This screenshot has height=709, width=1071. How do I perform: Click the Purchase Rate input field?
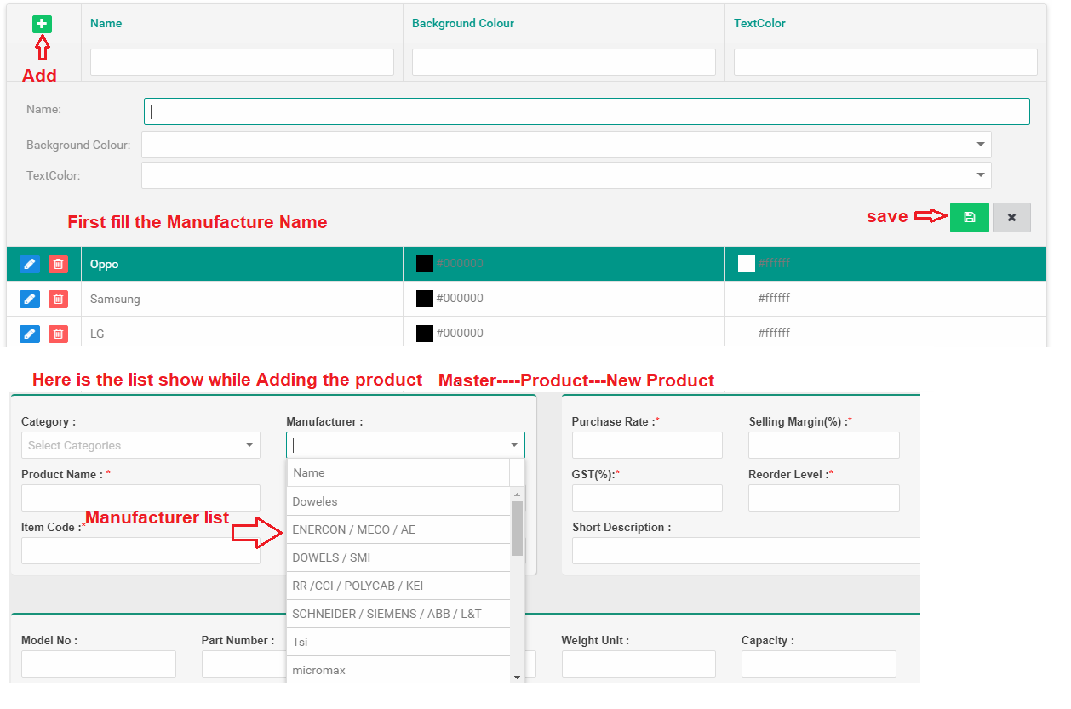tap(647, 444)
